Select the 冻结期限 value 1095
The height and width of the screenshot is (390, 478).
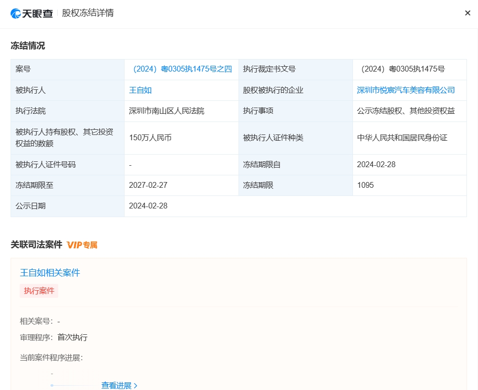[x=365, y=185]
